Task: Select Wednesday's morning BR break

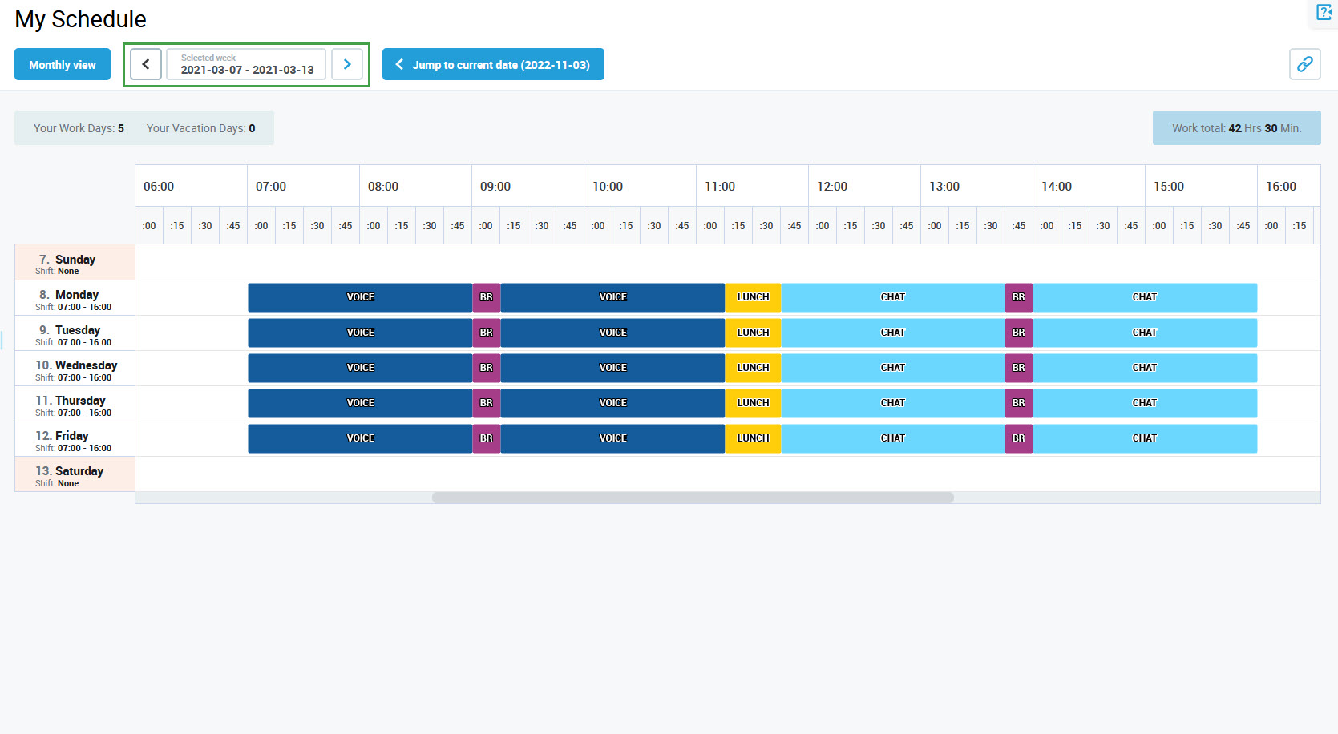Action: pos(486,368)
